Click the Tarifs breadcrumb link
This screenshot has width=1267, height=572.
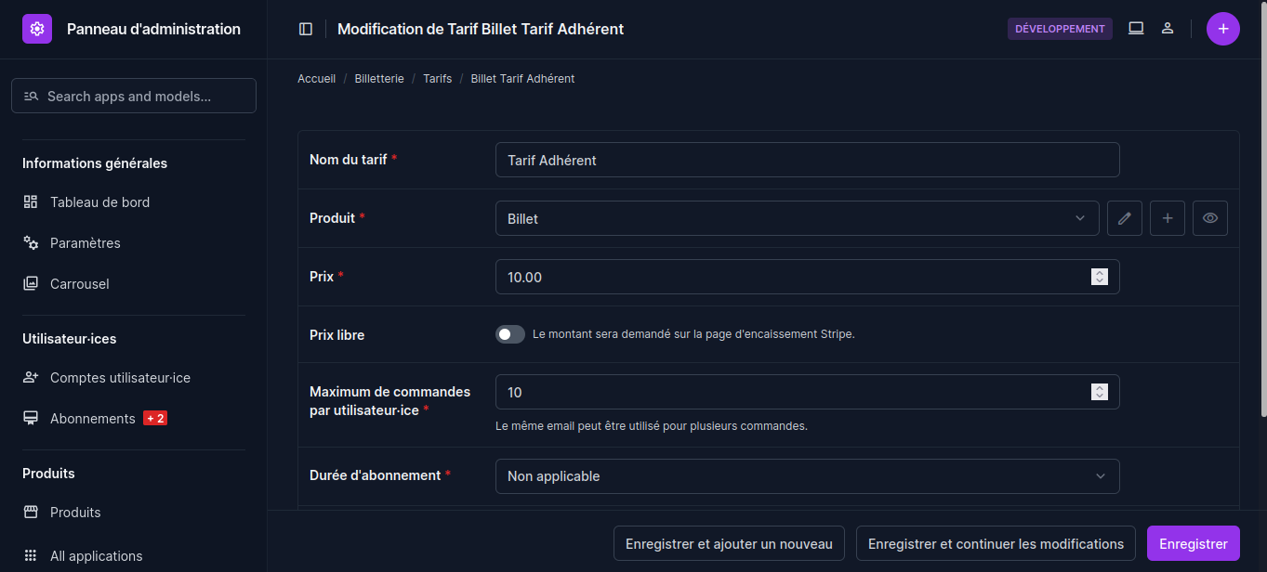pos(437,79)
